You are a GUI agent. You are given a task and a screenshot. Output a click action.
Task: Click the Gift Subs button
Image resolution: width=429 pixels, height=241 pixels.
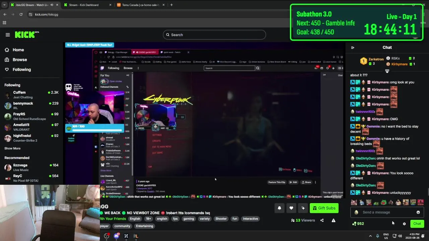point(324,208)
